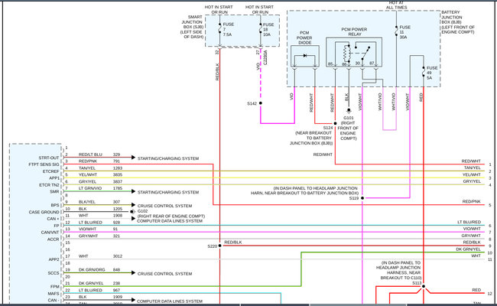The image size is (497, 306).
Task: Click circuit number 848
Action: point(117,269)
